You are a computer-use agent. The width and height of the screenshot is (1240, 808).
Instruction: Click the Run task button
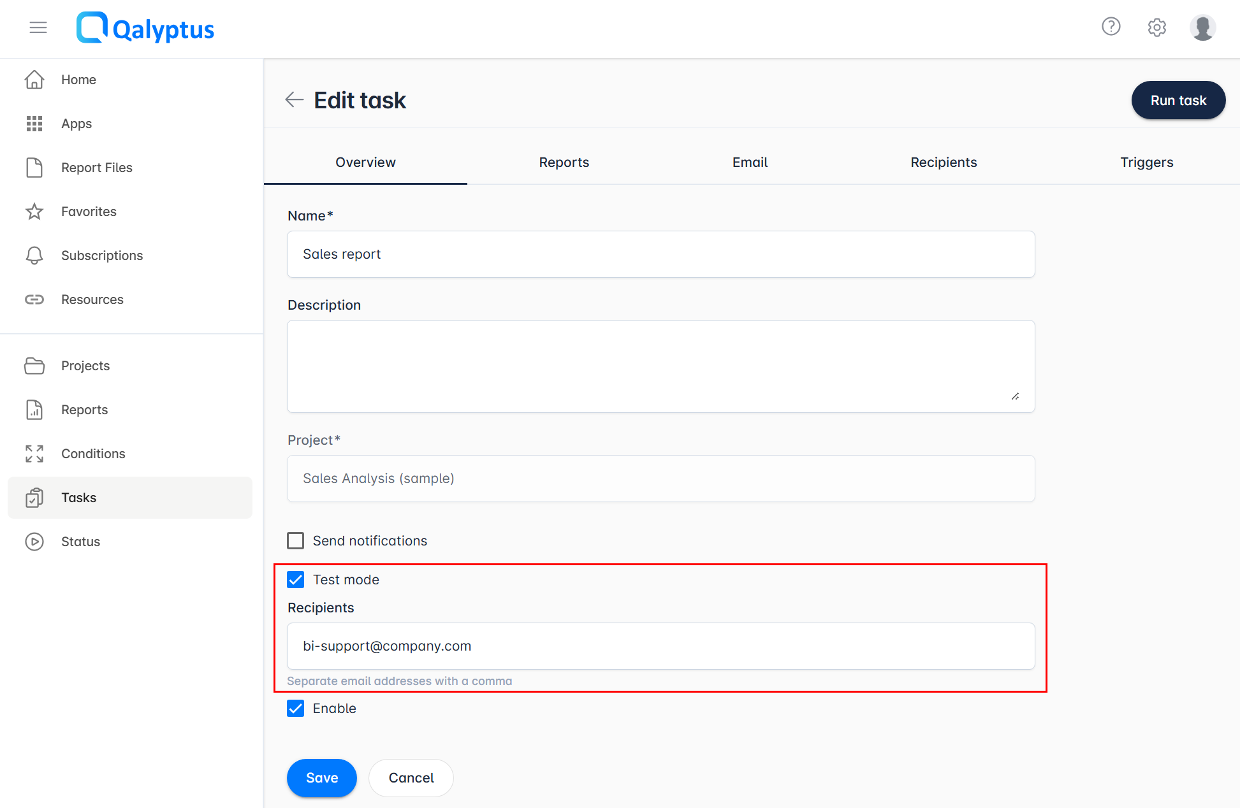1178,100
